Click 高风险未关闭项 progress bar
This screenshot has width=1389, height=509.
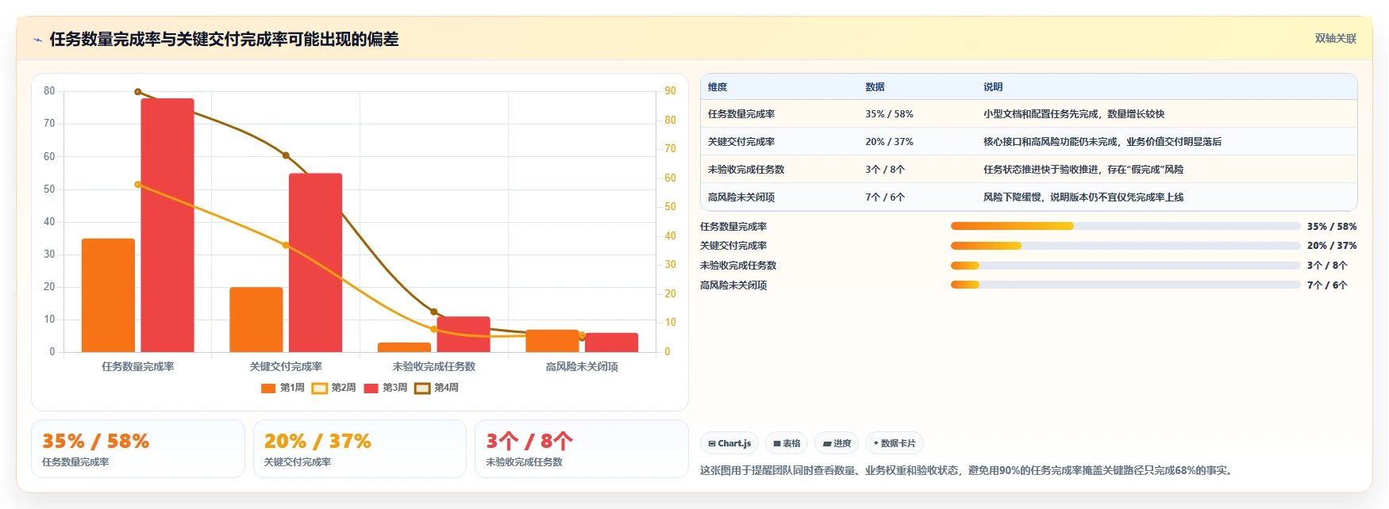[1125, 285]
